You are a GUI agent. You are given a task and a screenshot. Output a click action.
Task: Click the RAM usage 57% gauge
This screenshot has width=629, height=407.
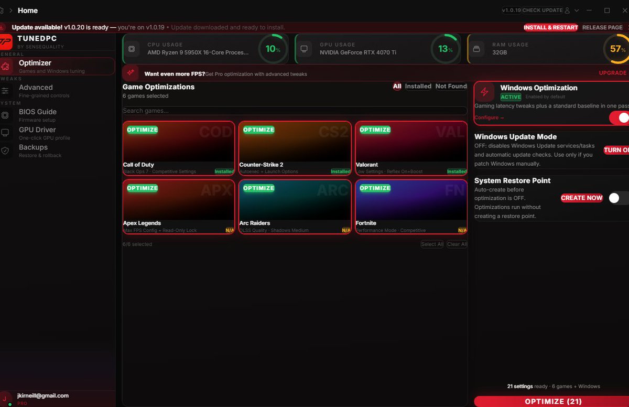pyautogui.click(x=616, y=49)
